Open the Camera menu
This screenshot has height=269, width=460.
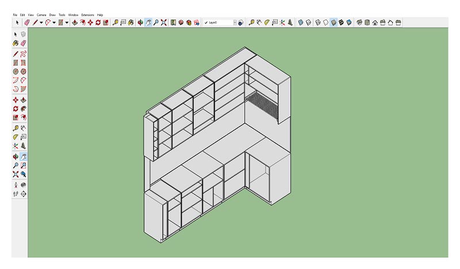pyautogui.click(x=41, y=15)
